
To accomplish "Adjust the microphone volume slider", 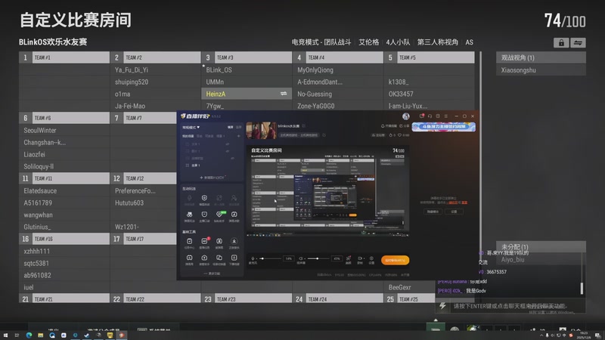I will tap(272, 258).
